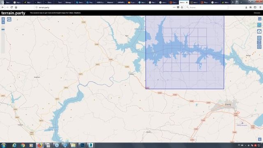Viewport: 263px width, 148px height.
Task: Toggle the Firefox sidebar icon
Action: [x=255, y=7]
